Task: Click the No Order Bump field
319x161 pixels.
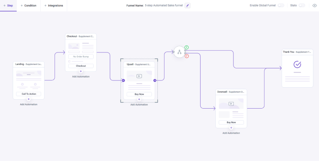Action: coord(81,57)
